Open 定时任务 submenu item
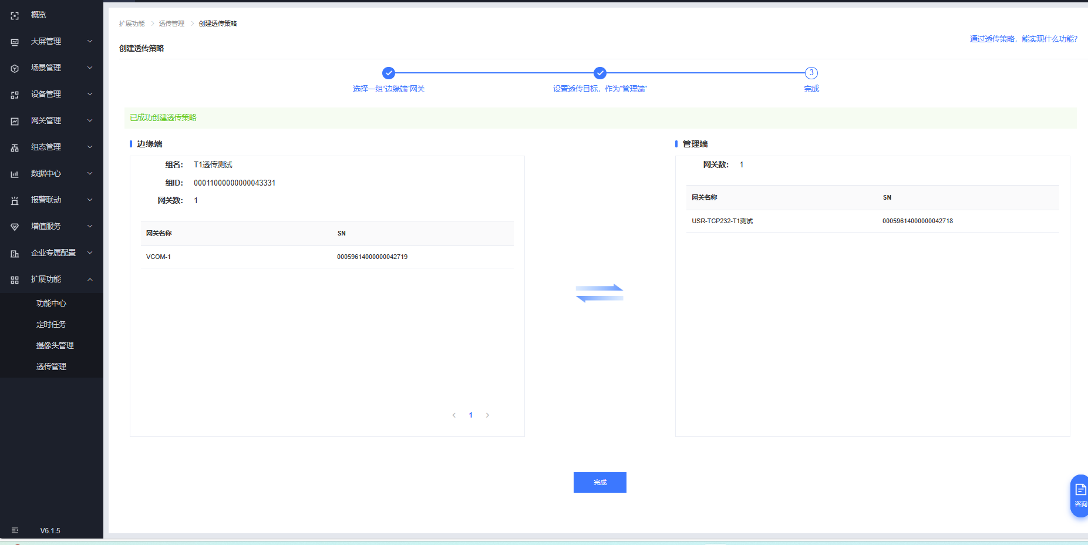Screen dimensions: 1088x545 coord(51,324)
